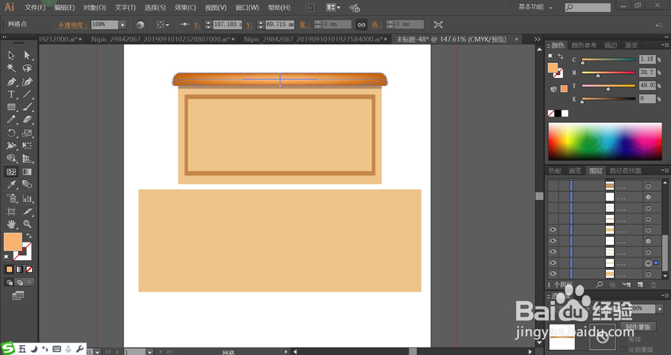Click the Fill color swatch in toolbar
The height and width of the screenshot is (355, 671).
(x=12, y=242)
